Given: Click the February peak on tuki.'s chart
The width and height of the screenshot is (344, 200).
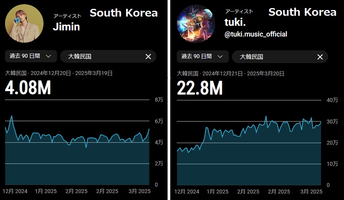Looking at the screenshot, I should click(266, 117).
